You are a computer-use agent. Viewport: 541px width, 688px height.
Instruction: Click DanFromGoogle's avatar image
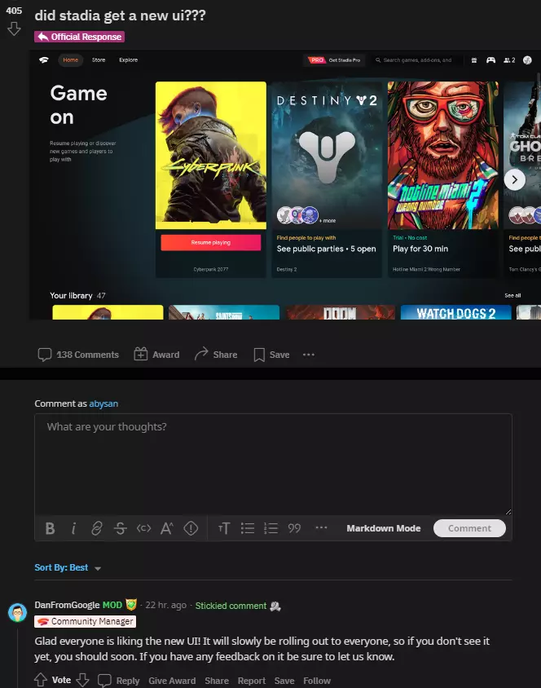click(18, 612)
